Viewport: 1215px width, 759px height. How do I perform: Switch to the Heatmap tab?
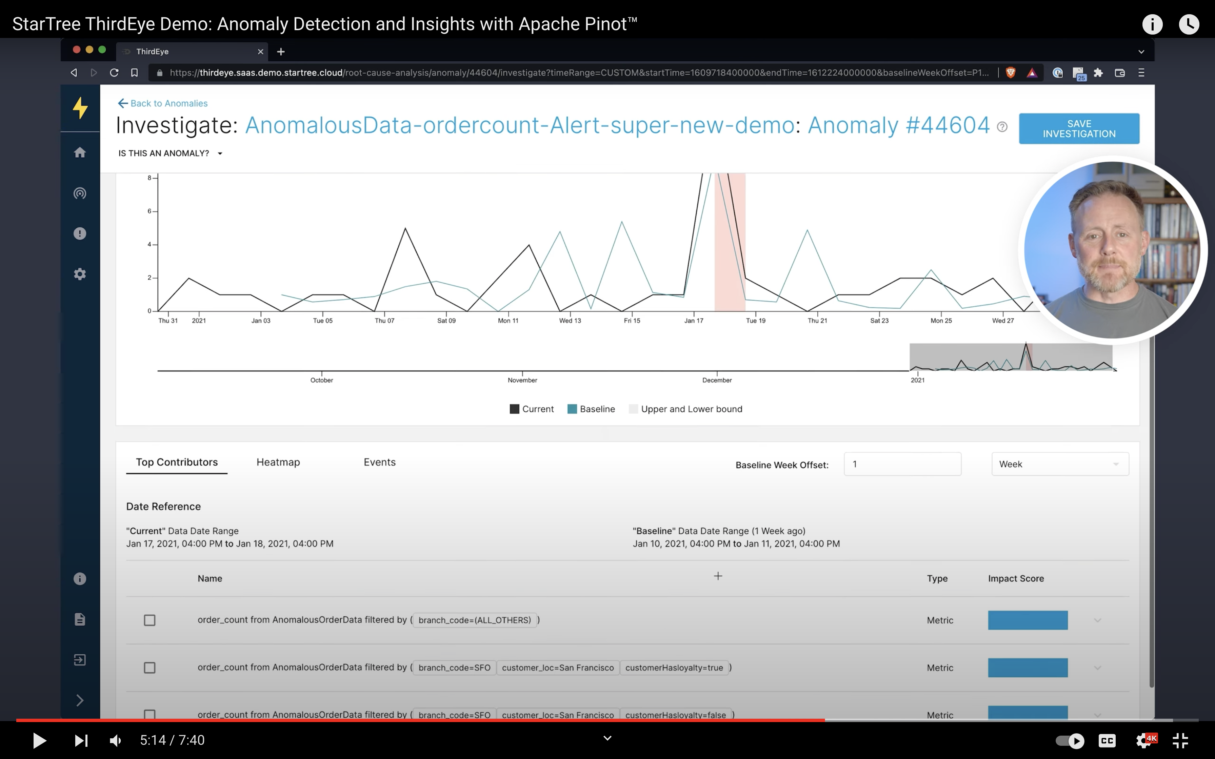tap(278, 462)
